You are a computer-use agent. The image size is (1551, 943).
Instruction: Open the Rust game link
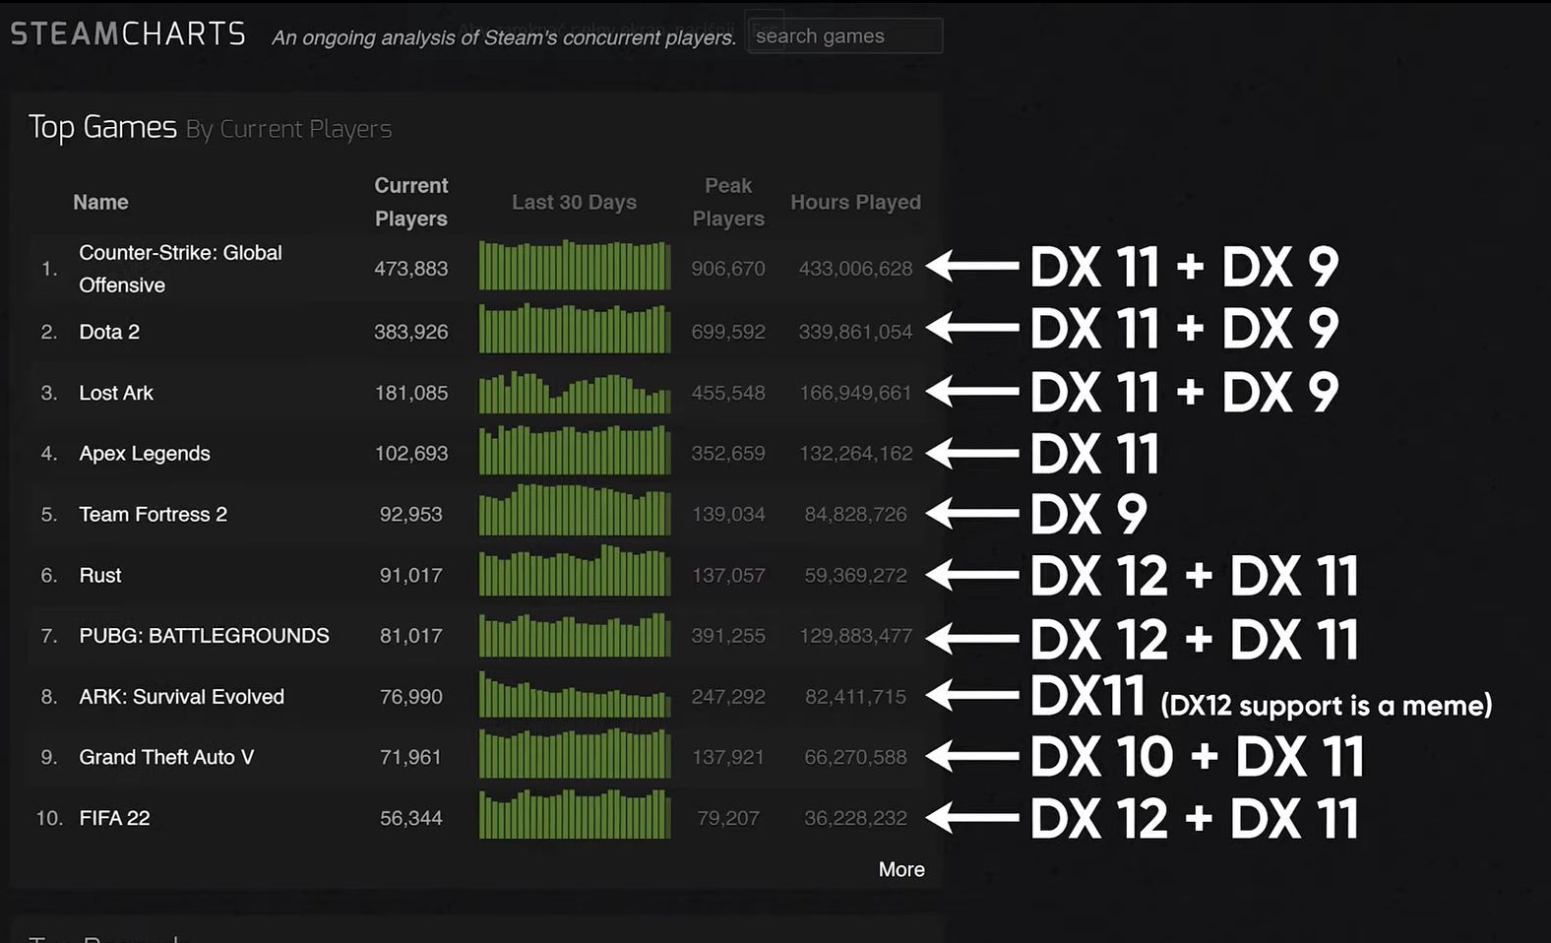coord(100,575)
